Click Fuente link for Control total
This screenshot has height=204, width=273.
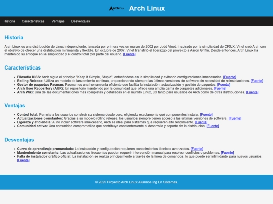pos(206,115)
